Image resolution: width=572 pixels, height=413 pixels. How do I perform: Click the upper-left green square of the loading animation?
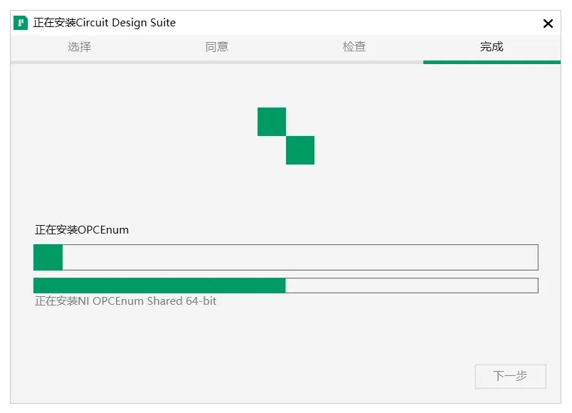click(272, 122)
